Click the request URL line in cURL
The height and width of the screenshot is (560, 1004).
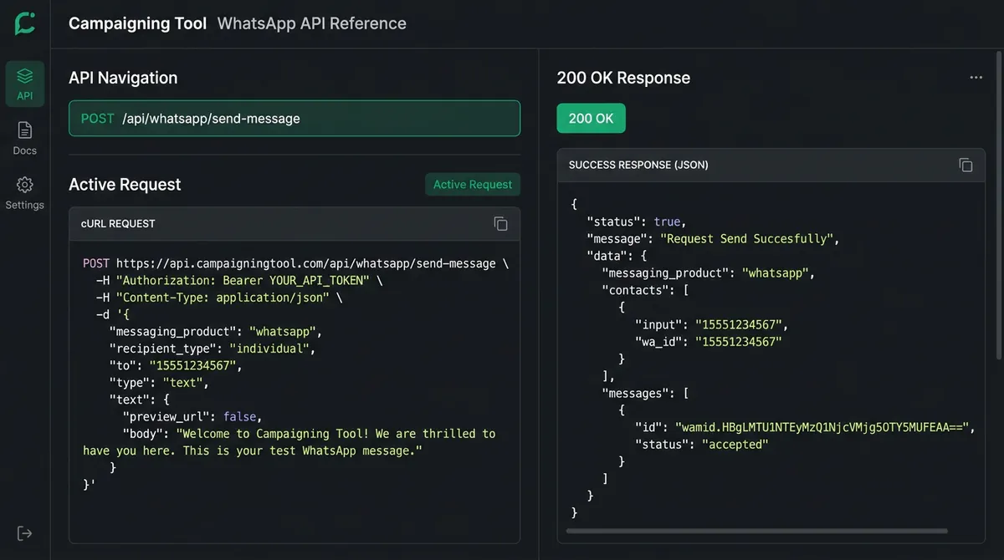[x=295, y=263]
